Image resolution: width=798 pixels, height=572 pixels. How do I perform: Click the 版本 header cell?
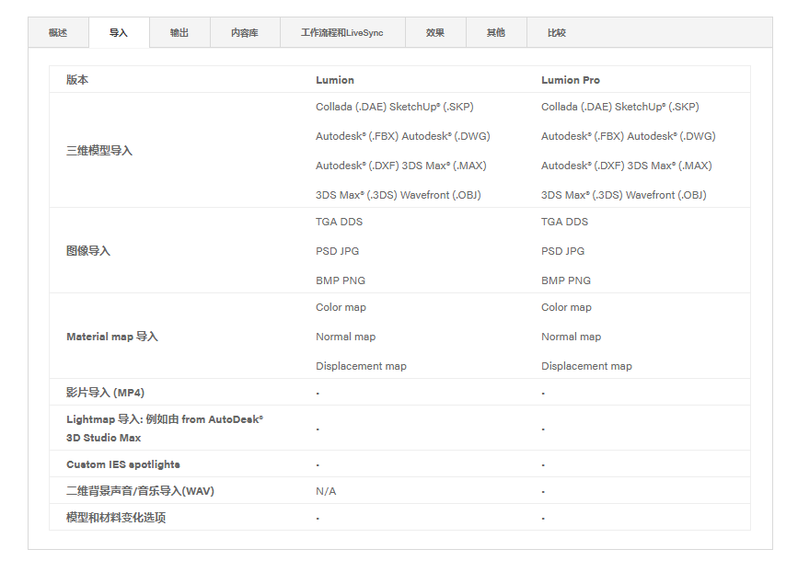coord(77,80)
